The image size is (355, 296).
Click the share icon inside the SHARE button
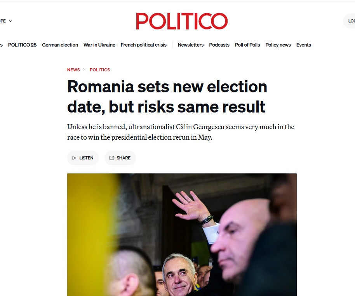coord(112,158)
